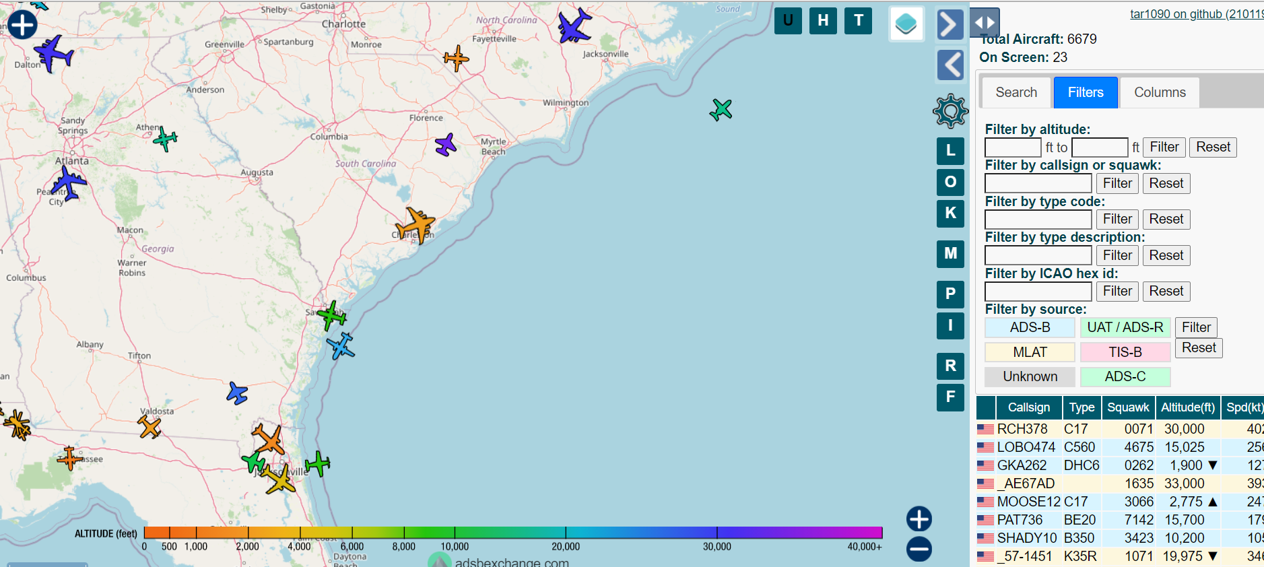Sort table by Squawk column header
1264x567 pixels.
coord(1128,407)
